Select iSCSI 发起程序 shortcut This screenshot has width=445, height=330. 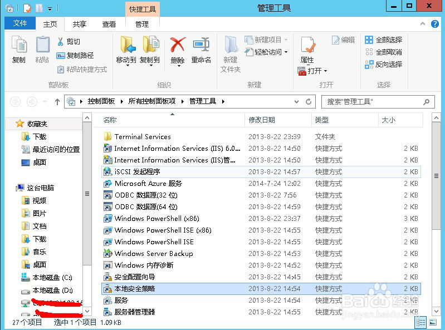[261, 172]
